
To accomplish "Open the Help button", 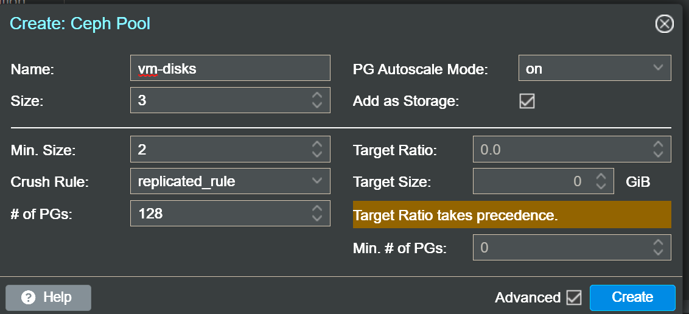I will [x=48, y=298].
